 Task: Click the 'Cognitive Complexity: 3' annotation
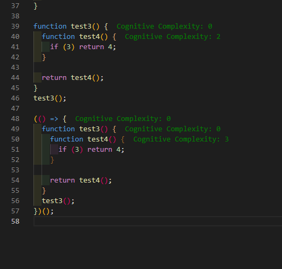[181, 139]
